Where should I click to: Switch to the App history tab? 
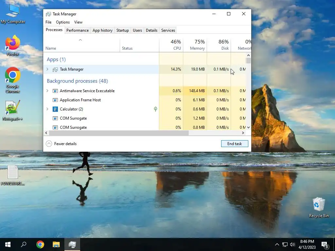[102, 30]
